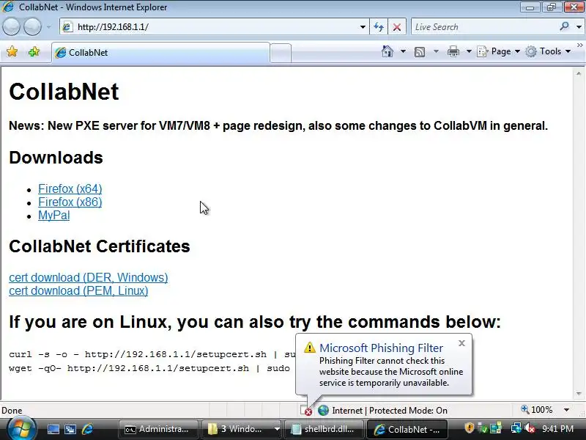Screen dimensions: 586x440
Task: Click Switch between windows quick launch icon
Action: point(70,429)
